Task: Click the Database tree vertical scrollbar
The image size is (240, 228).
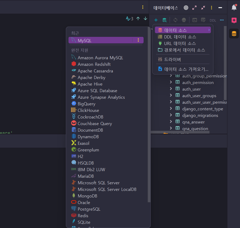Action: 225,63
